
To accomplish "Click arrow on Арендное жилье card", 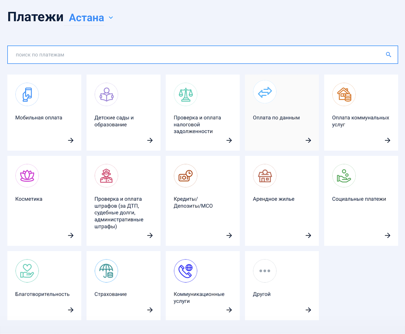I will [308, 235].
